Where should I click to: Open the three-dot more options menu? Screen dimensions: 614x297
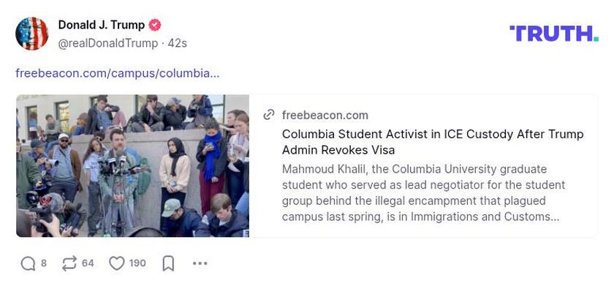[200, 263]
